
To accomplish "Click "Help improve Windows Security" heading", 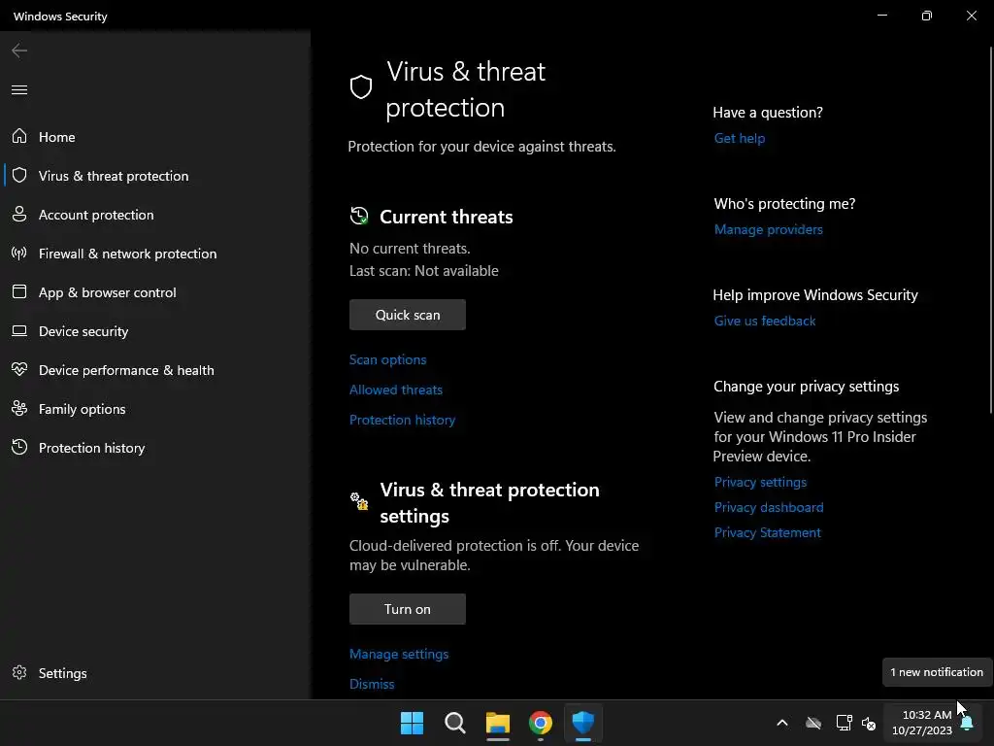I will [x=815, y=295].
